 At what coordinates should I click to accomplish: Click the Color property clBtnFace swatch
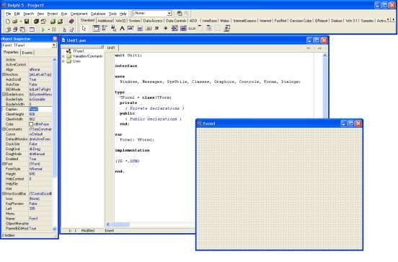tap(31, 124)
